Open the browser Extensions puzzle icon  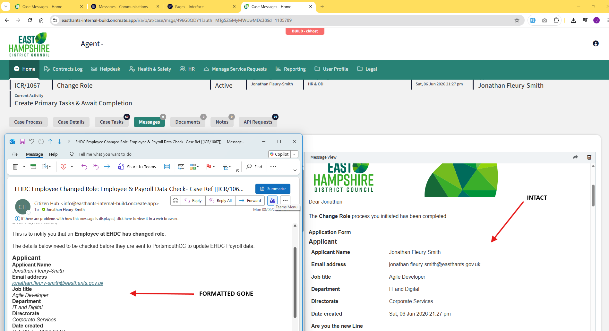(556, 20)
